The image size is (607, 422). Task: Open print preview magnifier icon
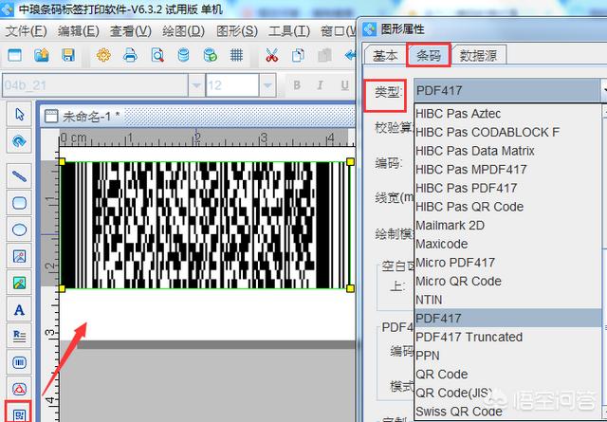pos(157,55)
